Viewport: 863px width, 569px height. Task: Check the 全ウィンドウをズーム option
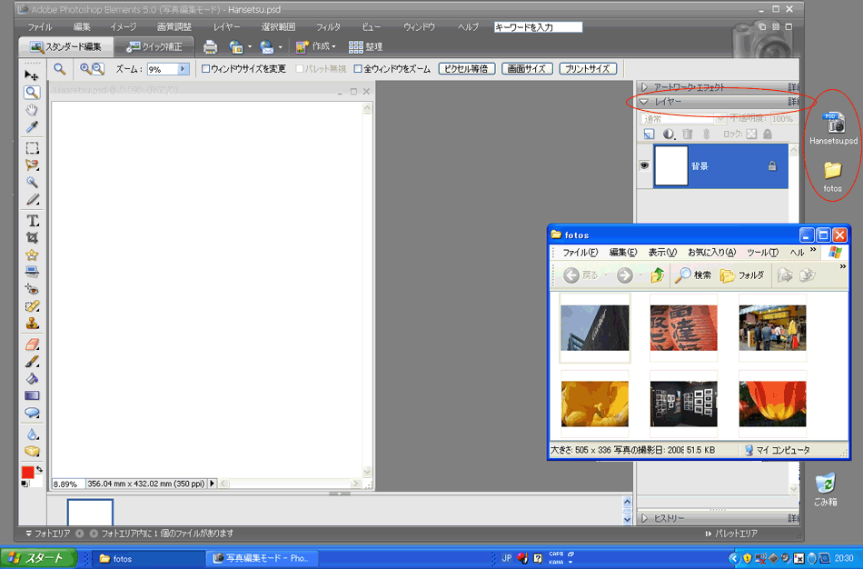359,69
